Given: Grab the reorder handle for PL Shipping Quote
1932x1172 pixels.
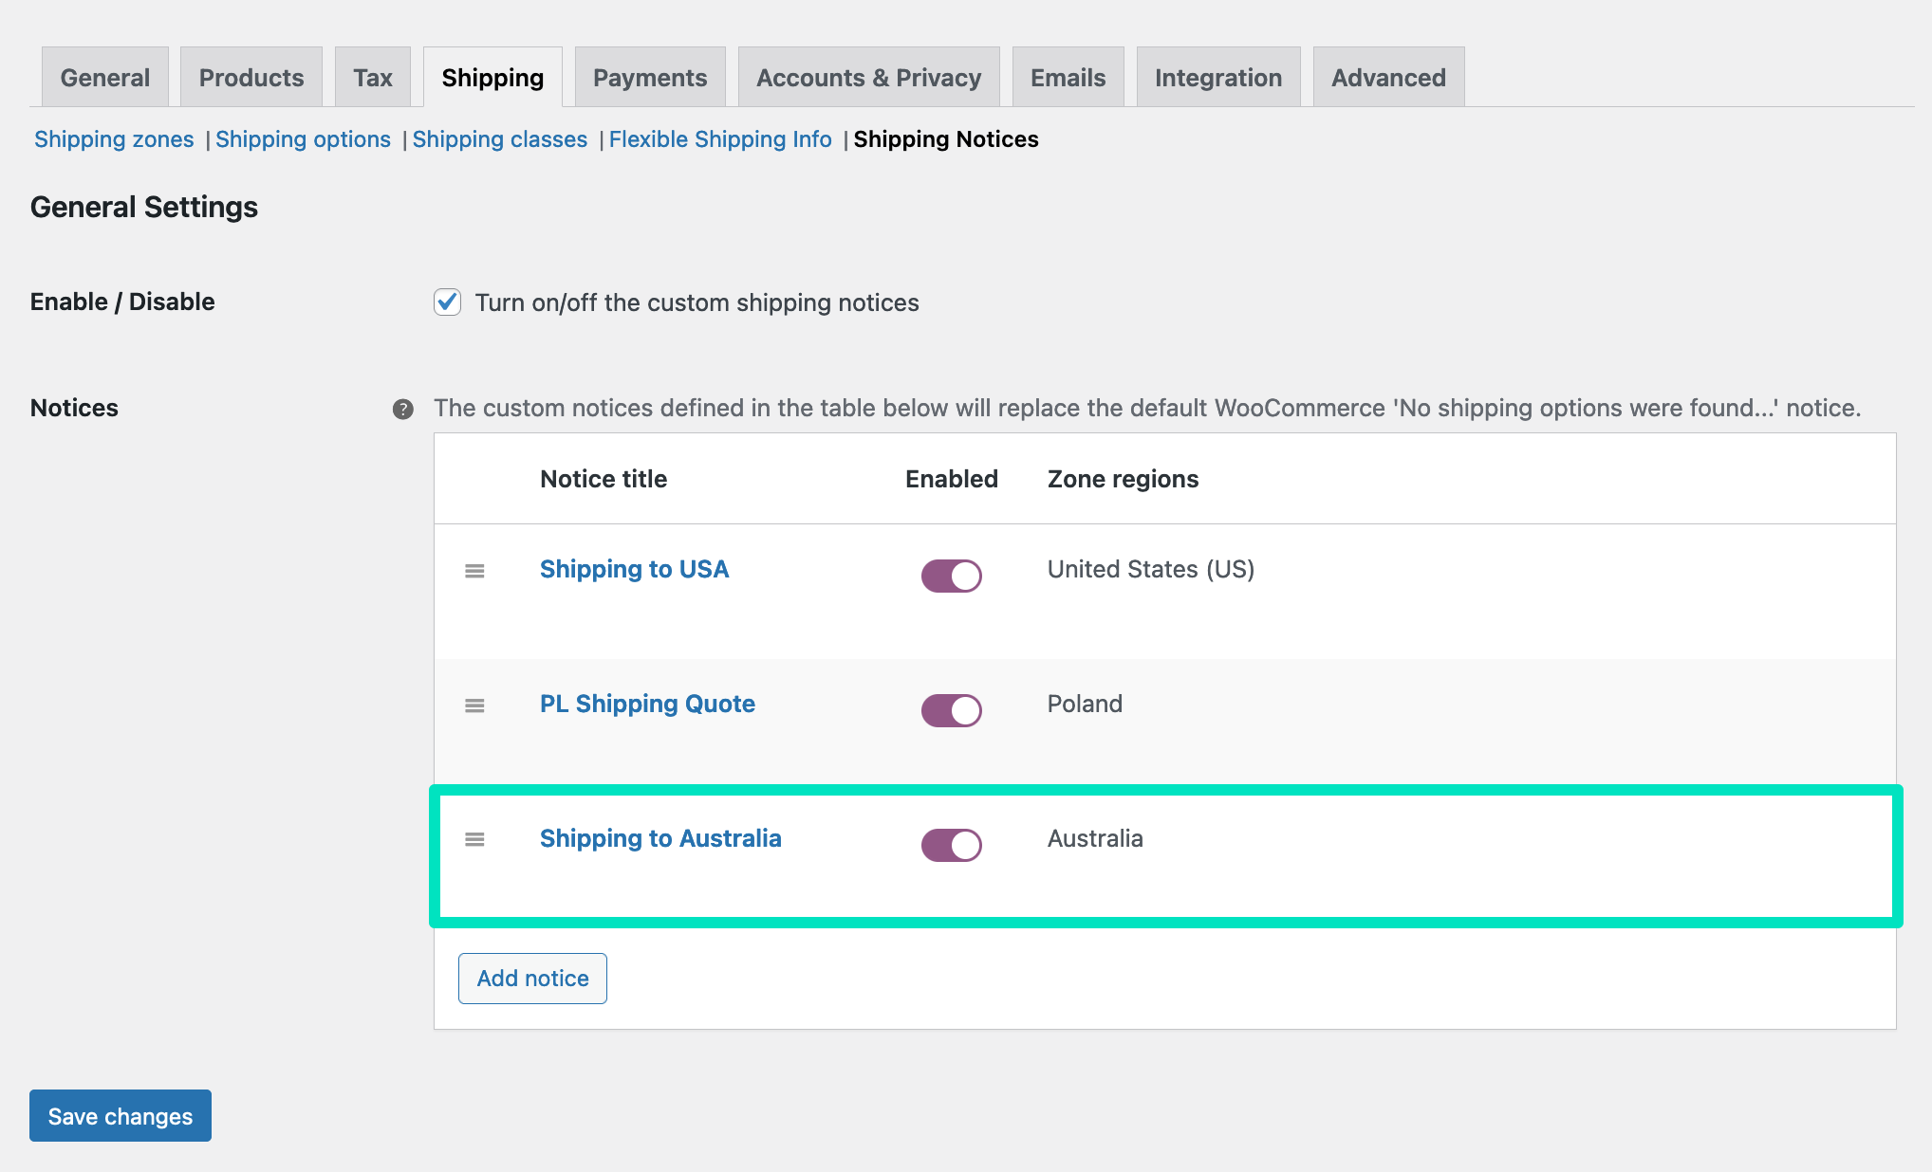Looking at the screenshot, I should pos(474,705).
